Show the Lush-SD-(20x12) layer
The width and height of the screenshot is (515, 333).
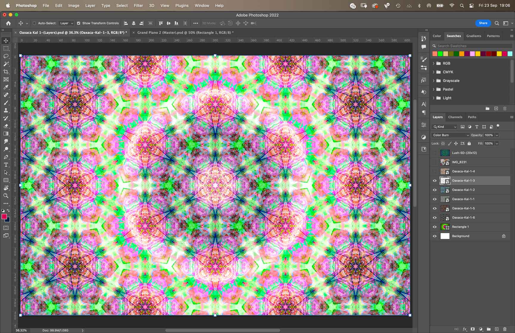pyautogui.click(x=435, y=153)
